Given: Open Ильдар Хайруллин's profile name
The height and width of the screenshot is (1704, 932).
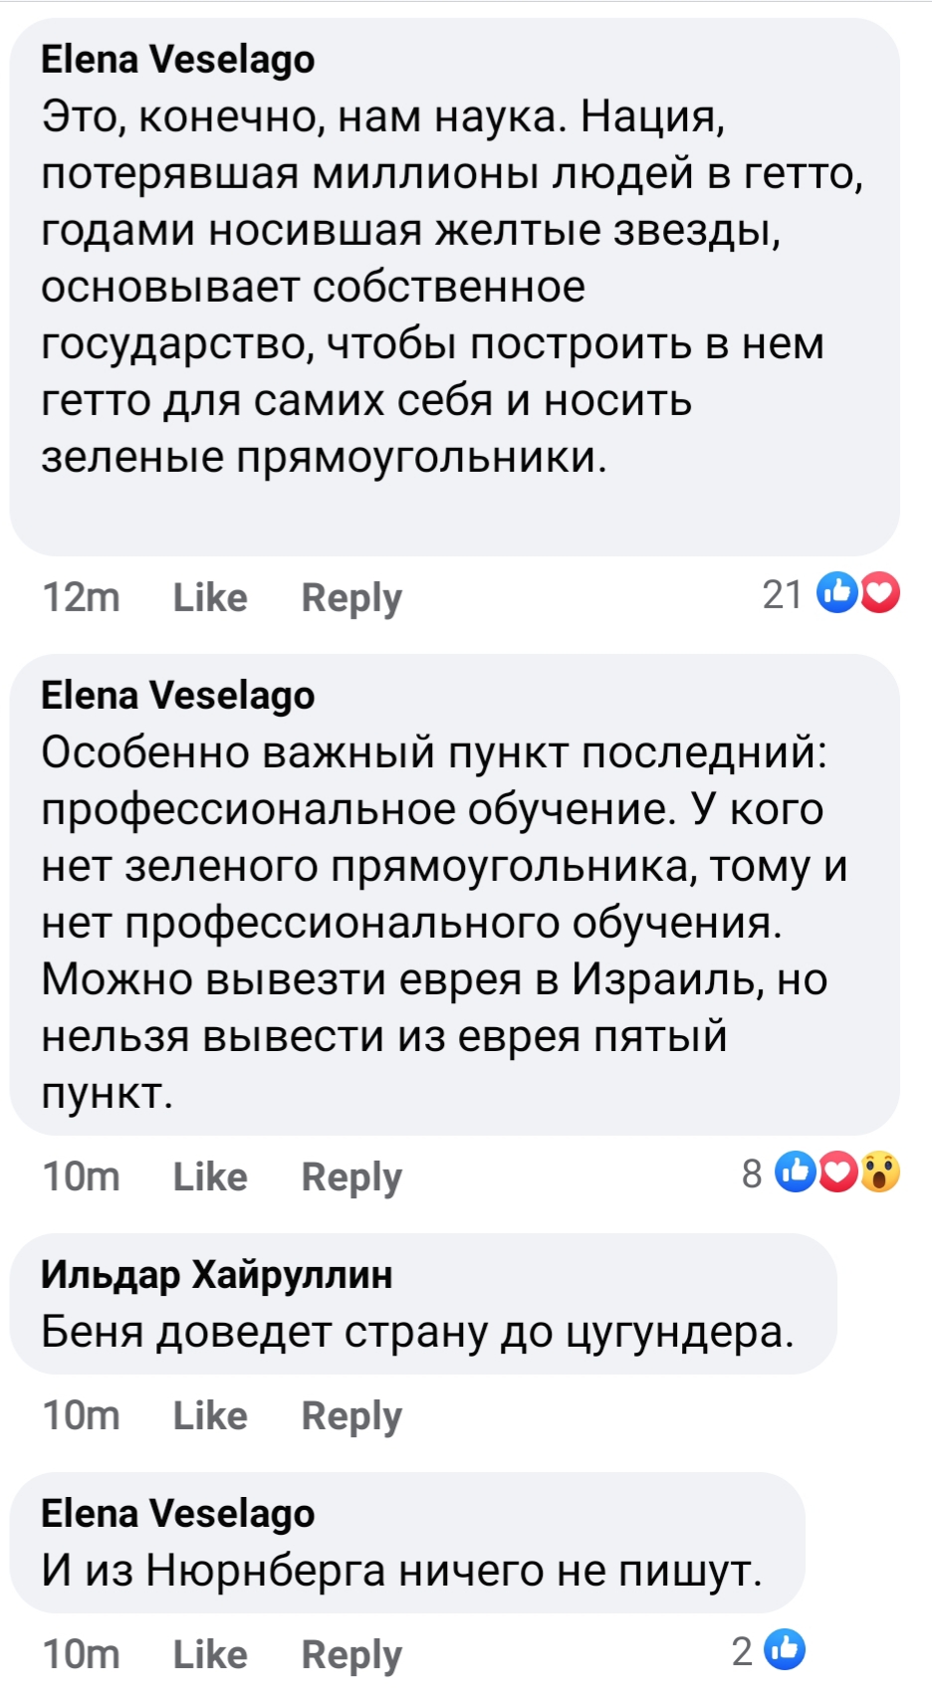Looking at the screenshot, I should (217, 1275).
